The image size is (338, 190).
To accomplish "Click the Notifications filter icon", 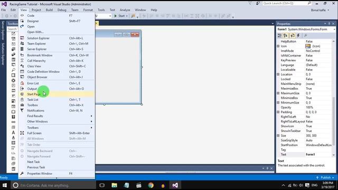I will point(22,110).
